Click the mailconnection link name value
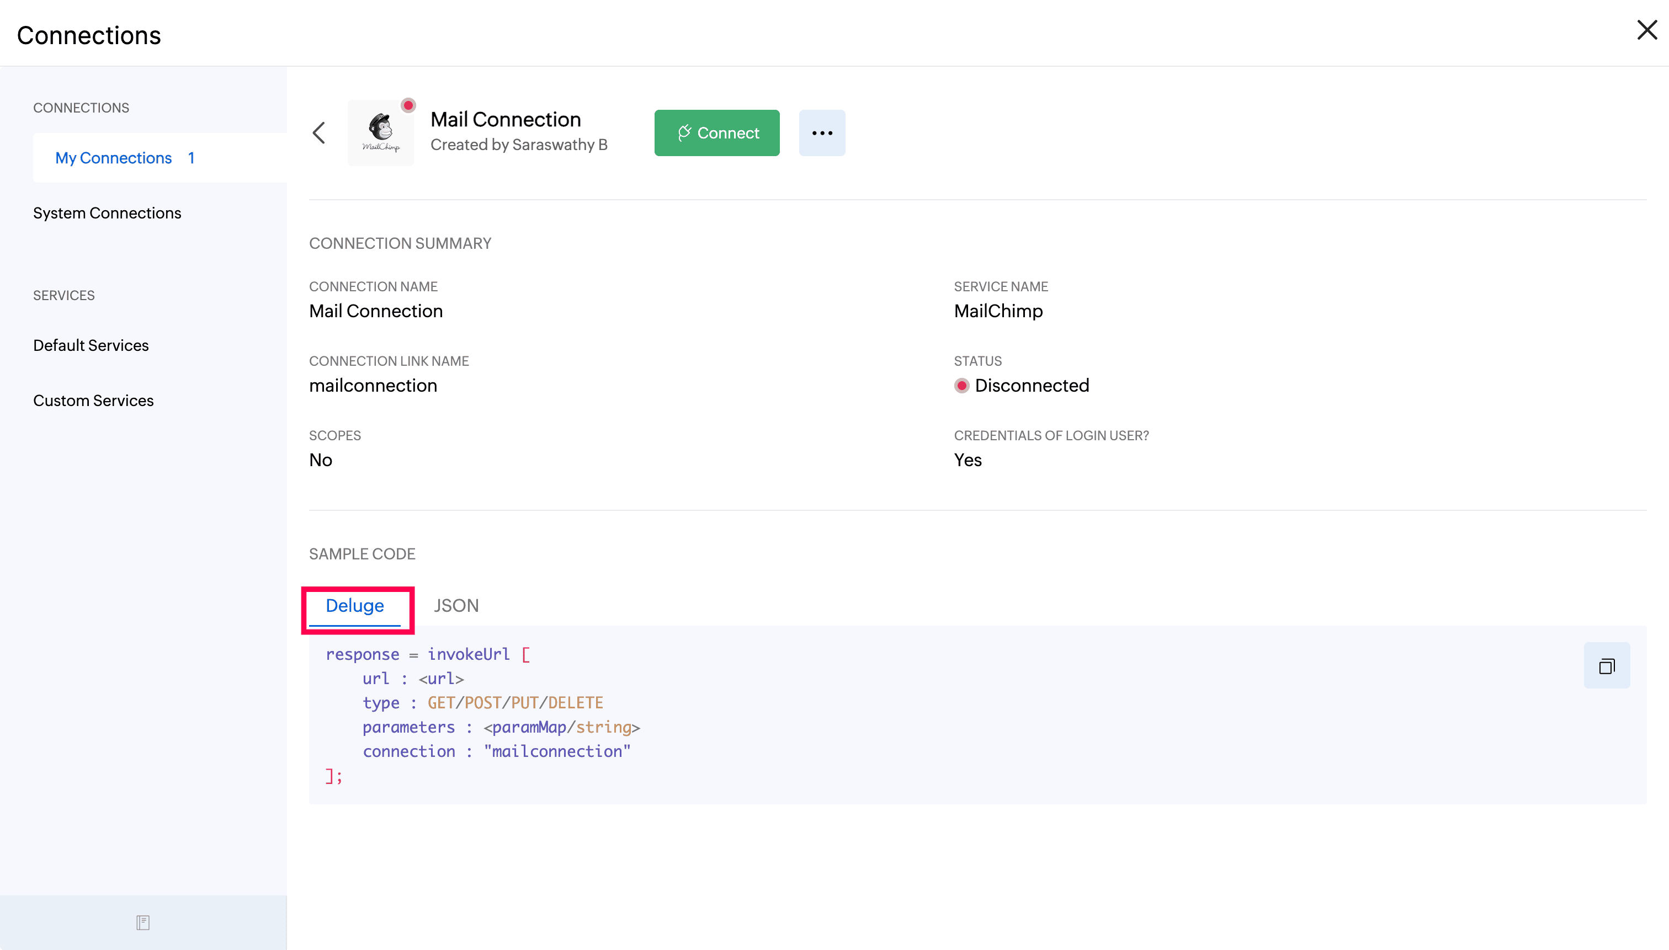The image size is (1669, 950). tap(373, 386)
